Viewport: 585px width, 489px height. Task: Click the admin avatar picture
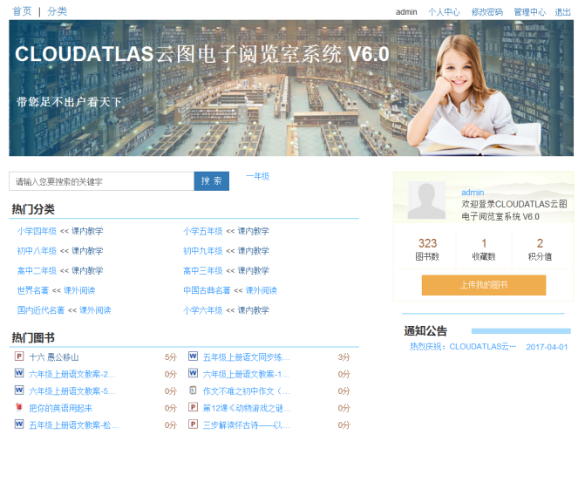coord(426,200)
